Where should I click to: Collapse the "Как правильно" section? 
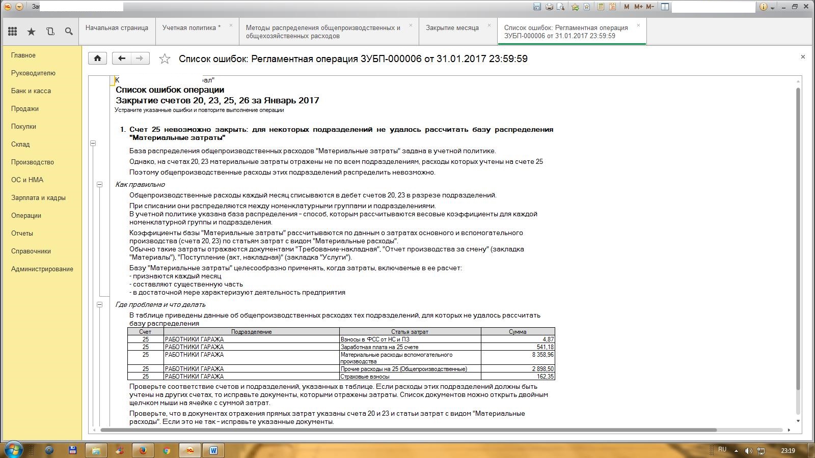(100, 185)
